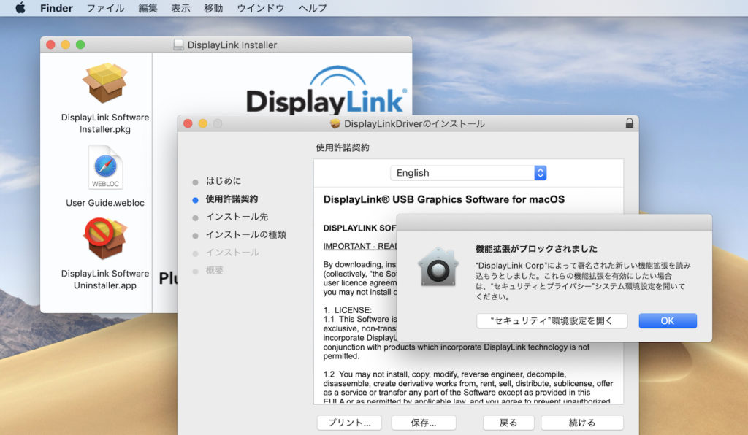The height and width of the screenshot is (435, 748).
Task: Click the lock icon in installer title bar
Action: [x=629, y=124]
